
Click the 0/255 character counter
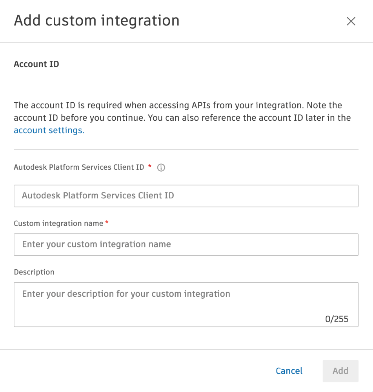[x=337, y=319]
